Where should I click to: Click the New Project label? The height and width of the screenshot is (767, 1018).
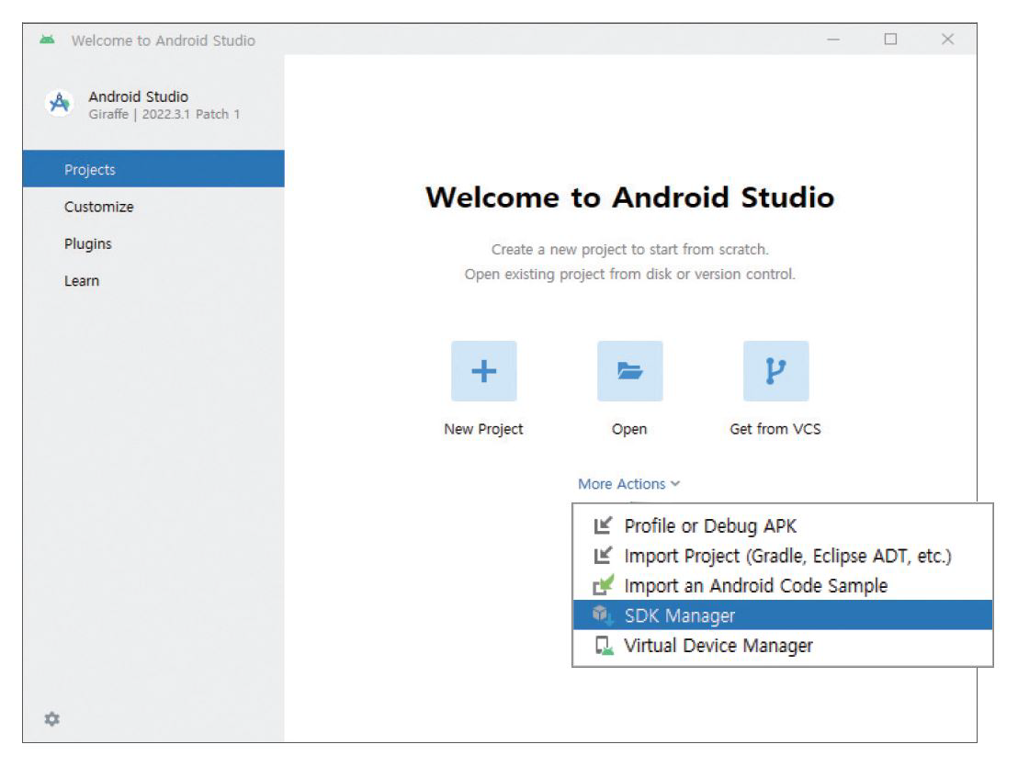(483, 429)
